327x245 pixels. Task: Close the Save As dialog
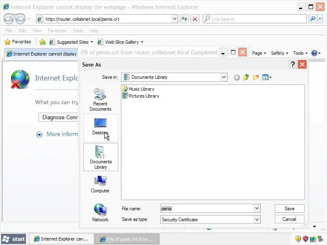(302, 65)
